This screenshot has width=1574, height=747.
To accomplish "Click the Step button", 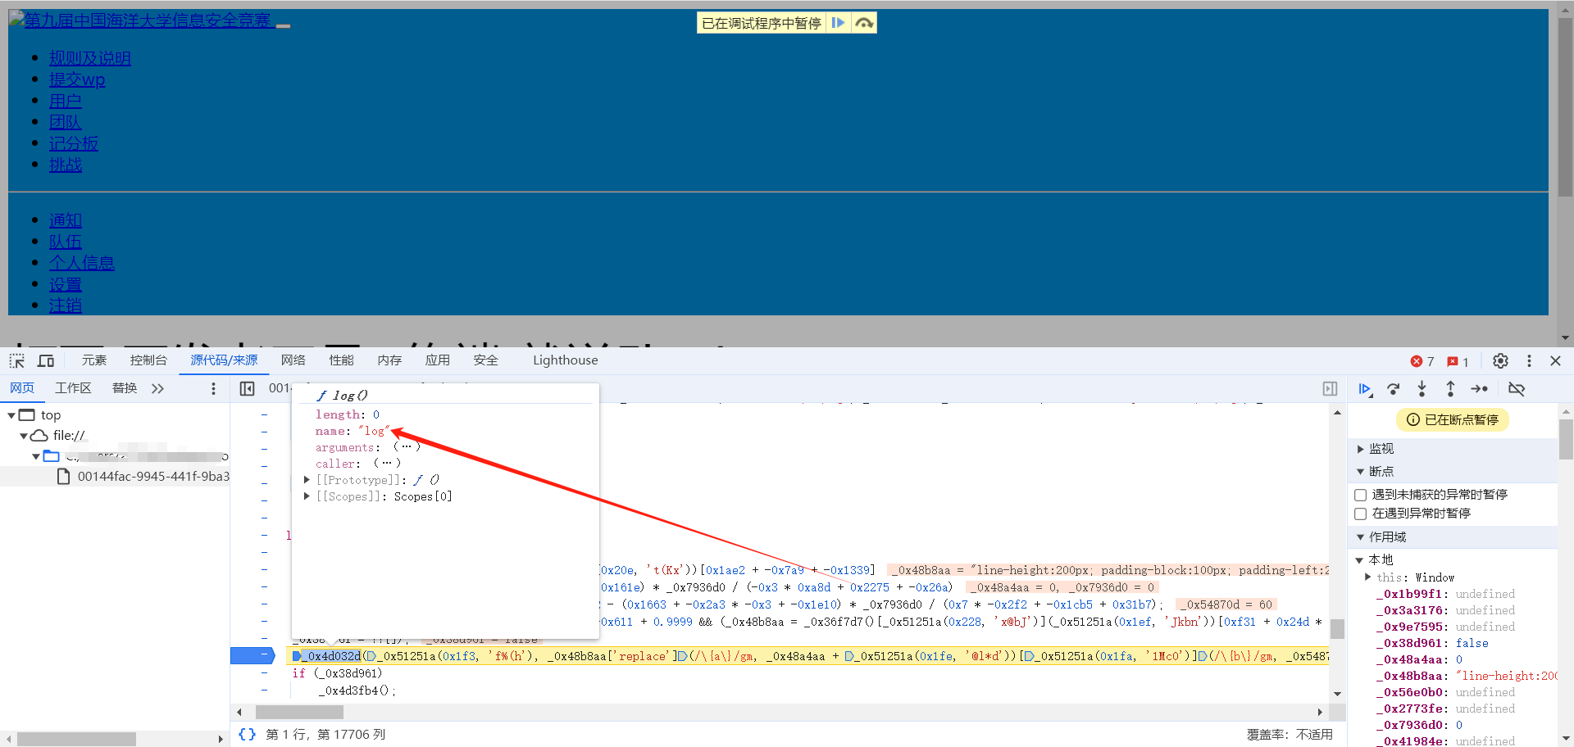I will [1480, 389].
